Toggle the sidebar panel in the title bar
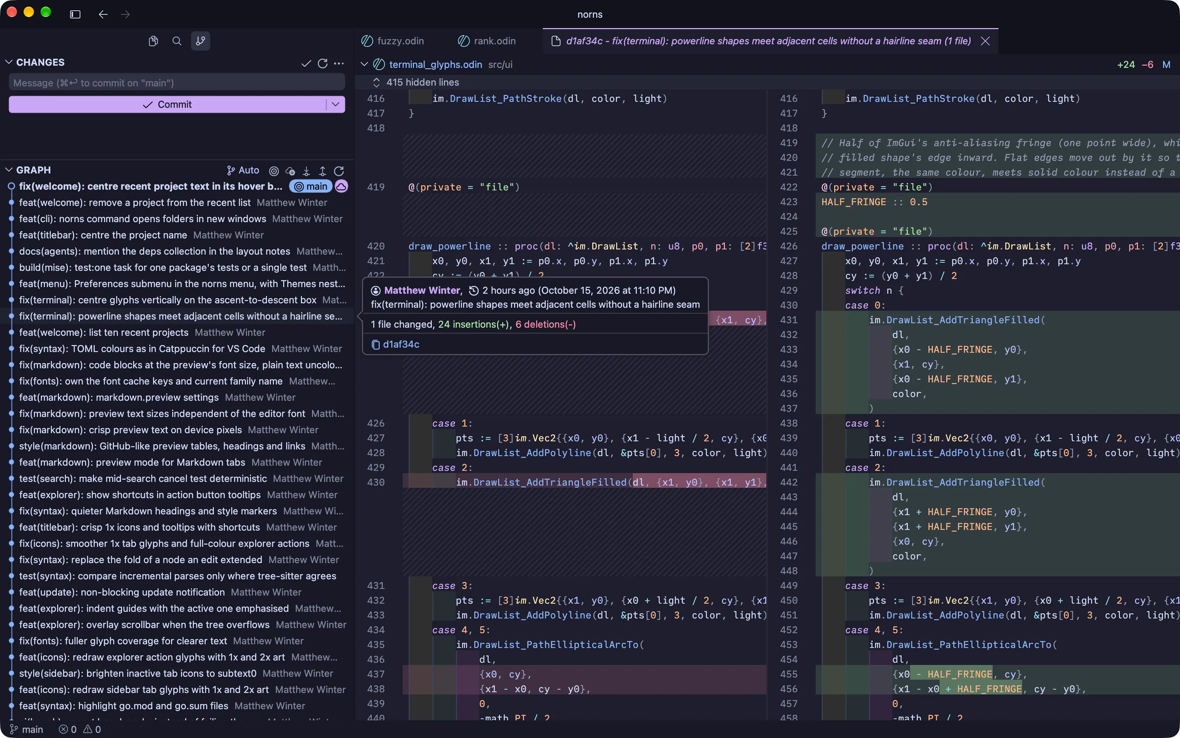1180x738 pixels. [75, 14]
